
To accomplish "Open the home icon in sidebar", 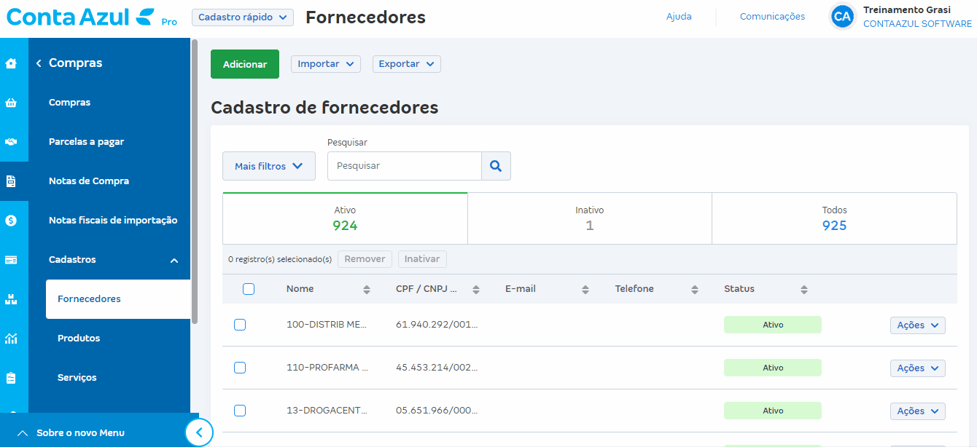I will point(11,63).
